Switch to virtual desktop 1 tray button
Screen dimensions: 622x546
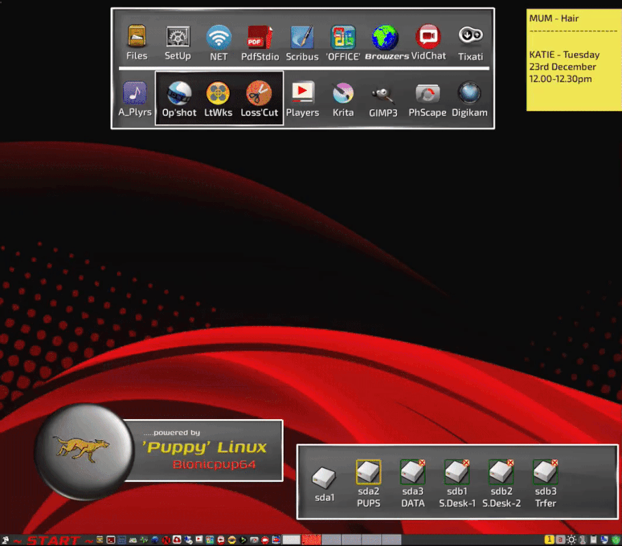click(550, 540)
